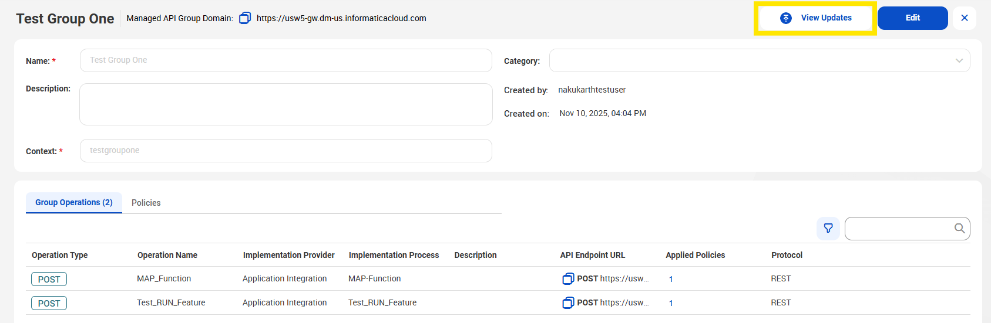Viewport: 991px width, 323px height.
Task: Copy the MAP_Function endpoint URL
Action: (x=568, y=279)
